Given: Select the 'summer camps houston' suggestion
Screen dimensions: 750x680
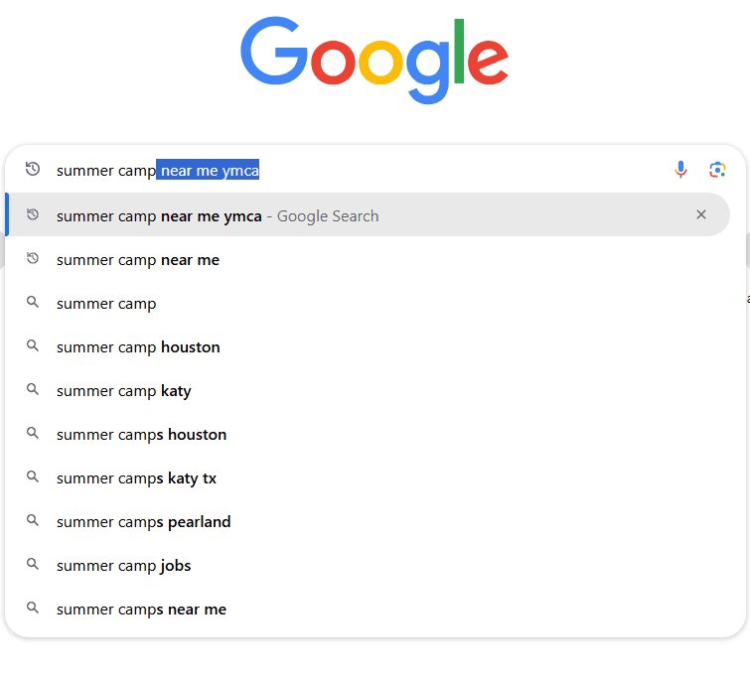Looking at the screenshot, I should 141,435.
